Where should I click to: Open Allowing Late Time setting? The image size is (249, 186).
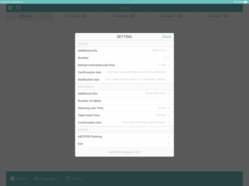tap(124, 108)
